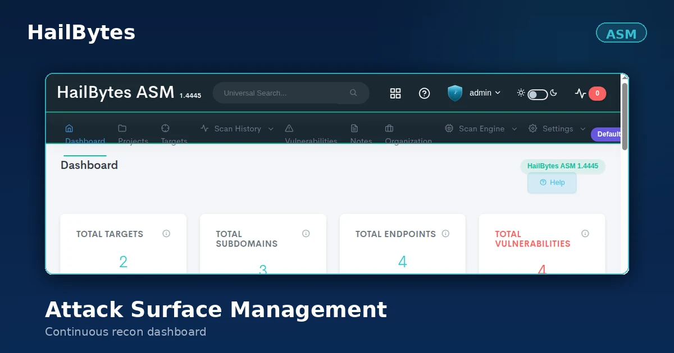
Task: Click the Notes document icon
Action: point(354,128)
